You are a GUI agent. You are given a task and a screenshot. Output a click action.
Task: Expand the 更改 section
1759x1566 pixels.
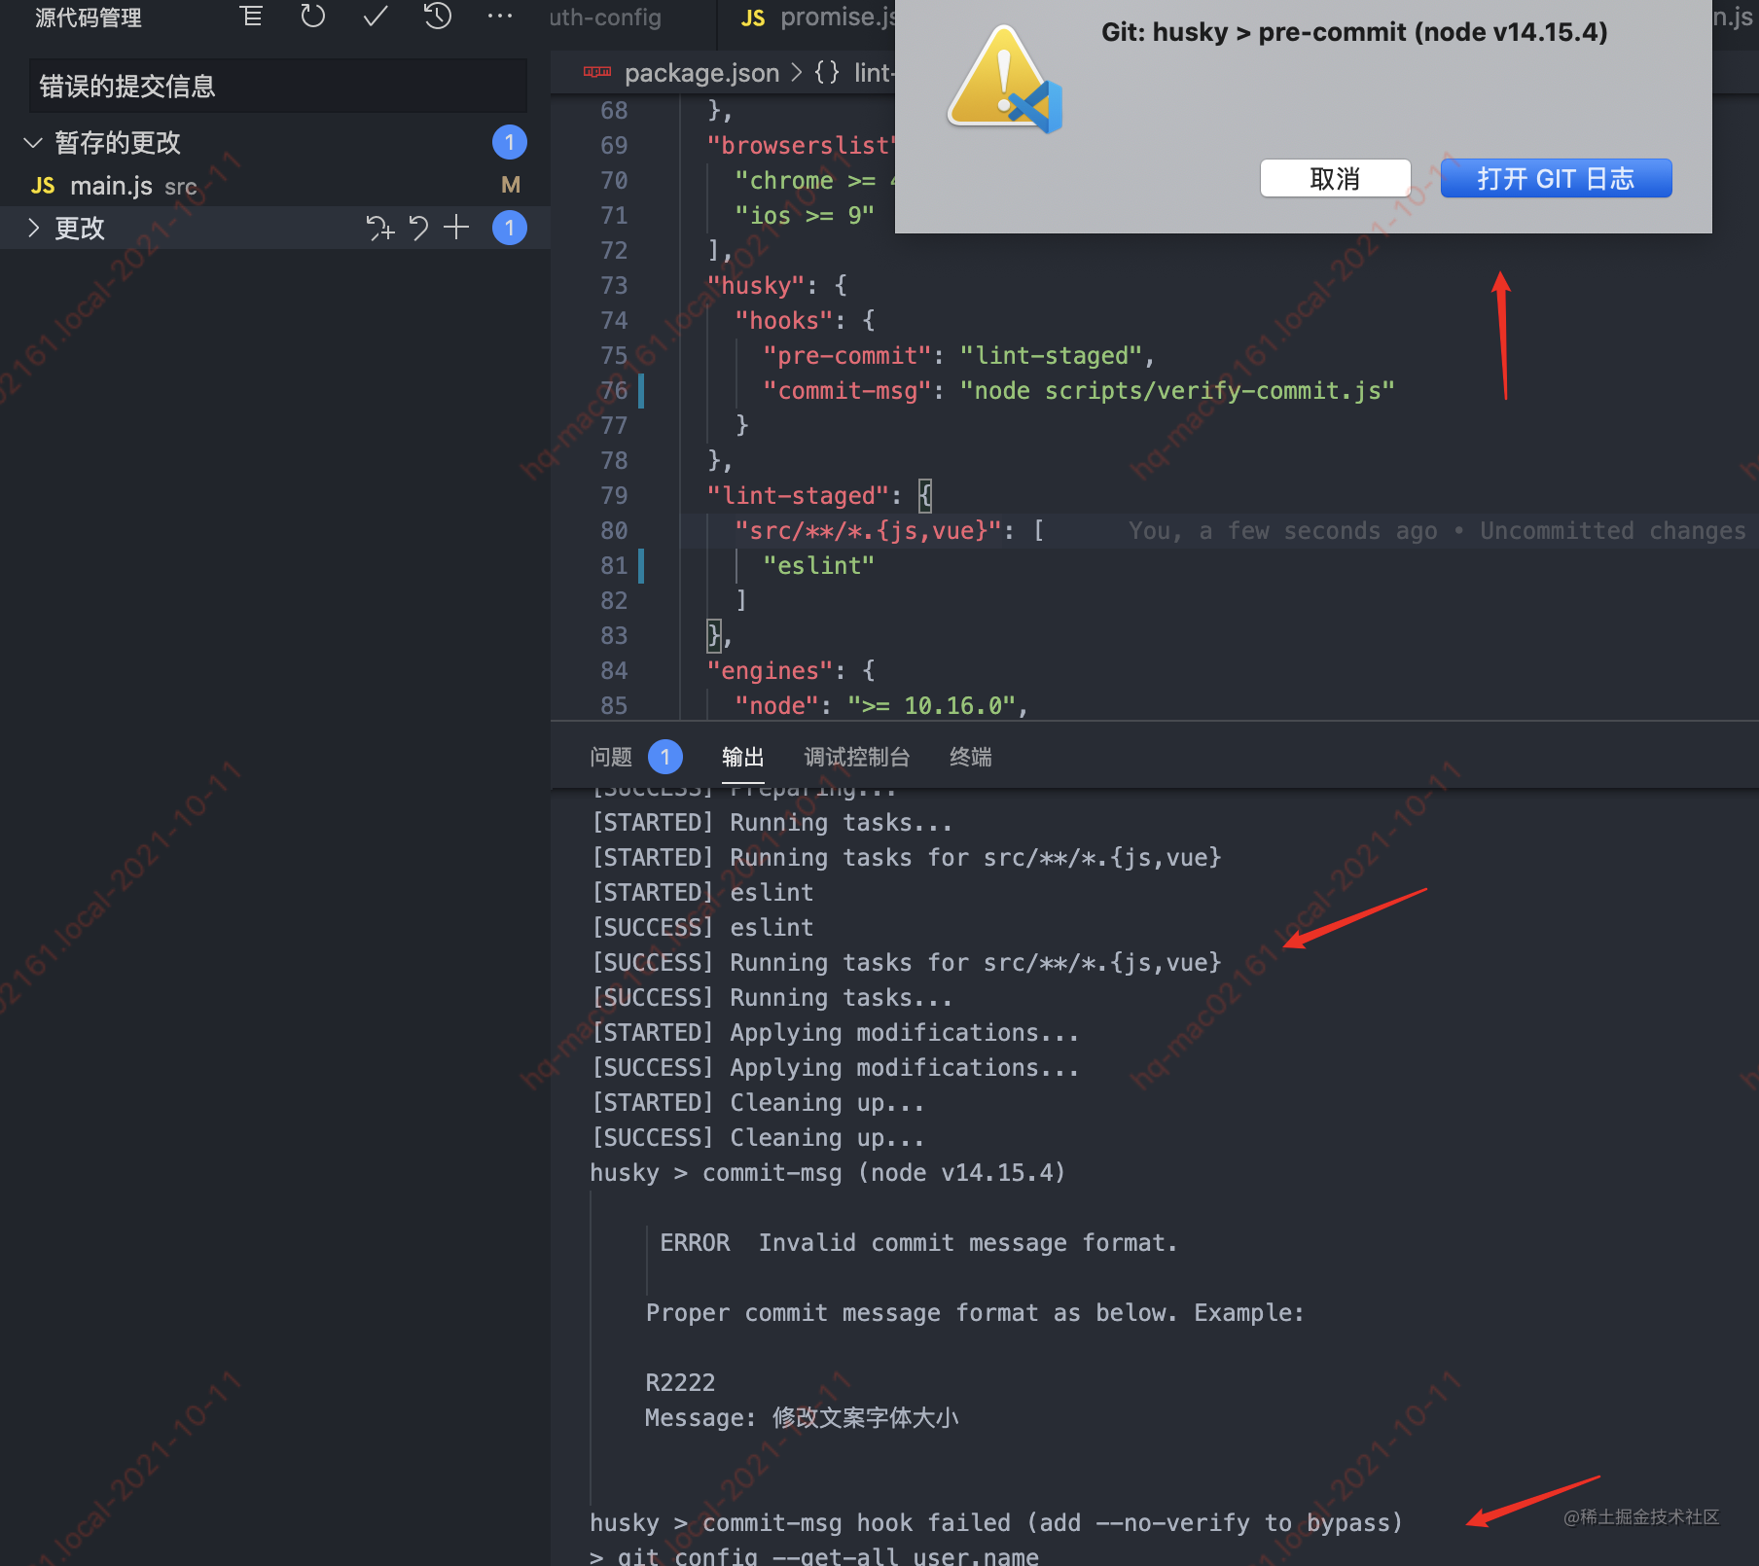click(33, 228)
